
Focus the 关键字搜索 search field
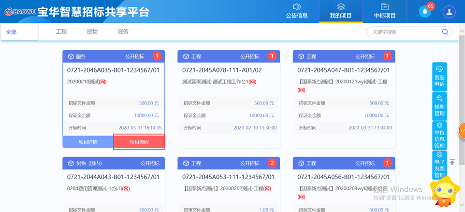pyautogui.click(x=404, y=32)
